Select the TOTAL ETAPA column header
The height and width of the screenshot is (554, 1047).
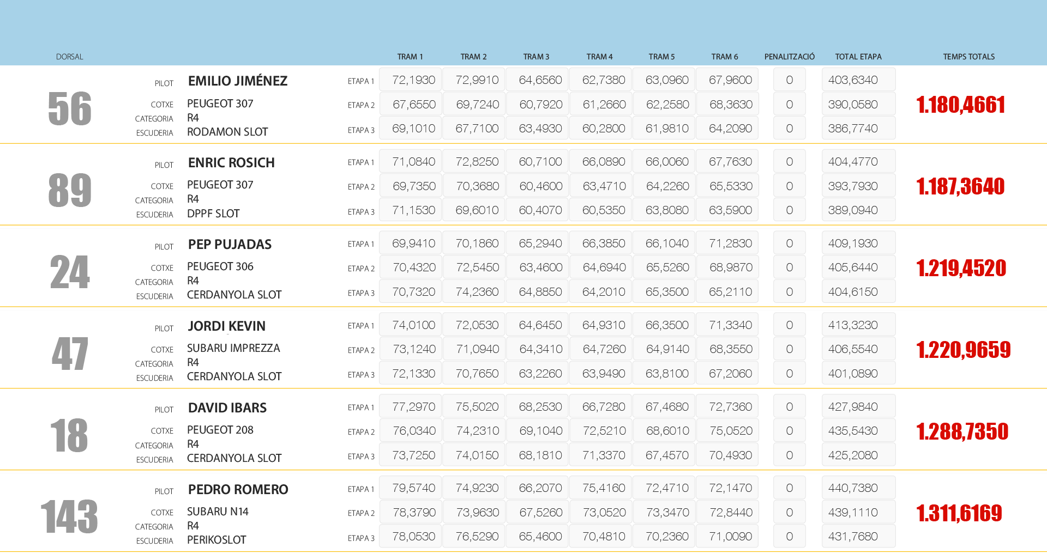click(858, 57)
